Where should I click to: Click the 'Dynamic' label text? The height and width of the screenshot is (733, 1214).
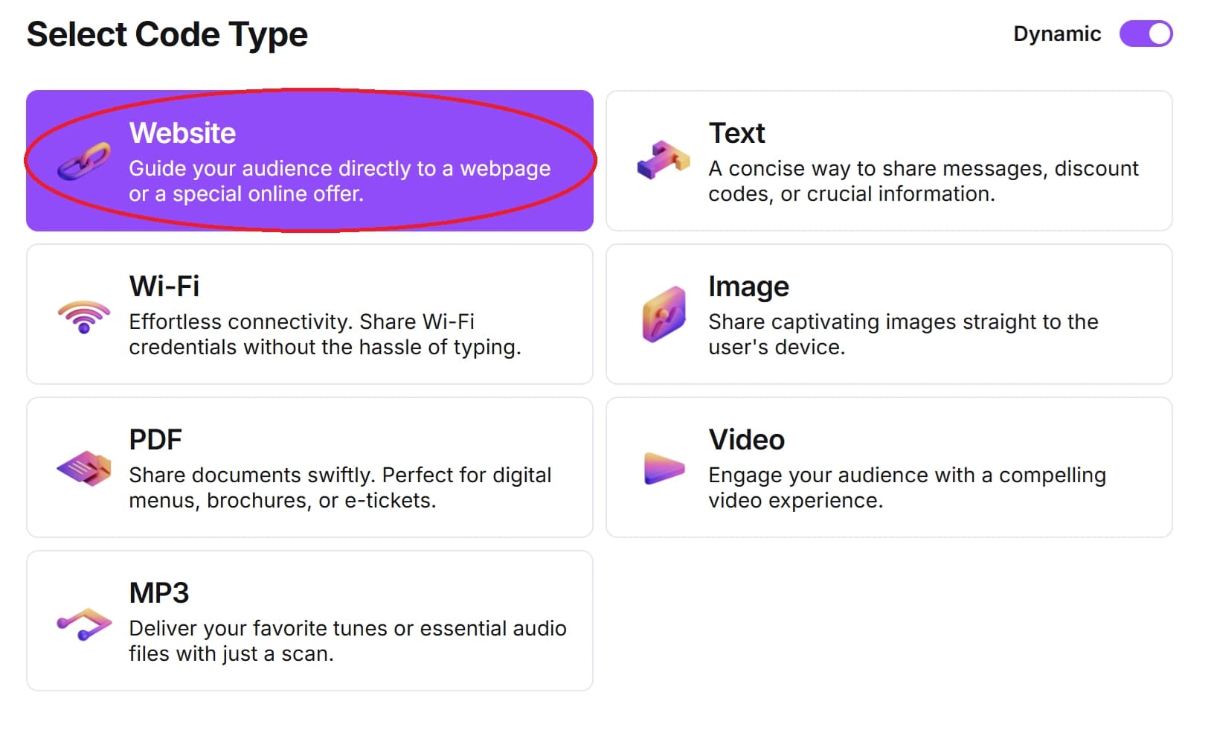pos(1058,33)
